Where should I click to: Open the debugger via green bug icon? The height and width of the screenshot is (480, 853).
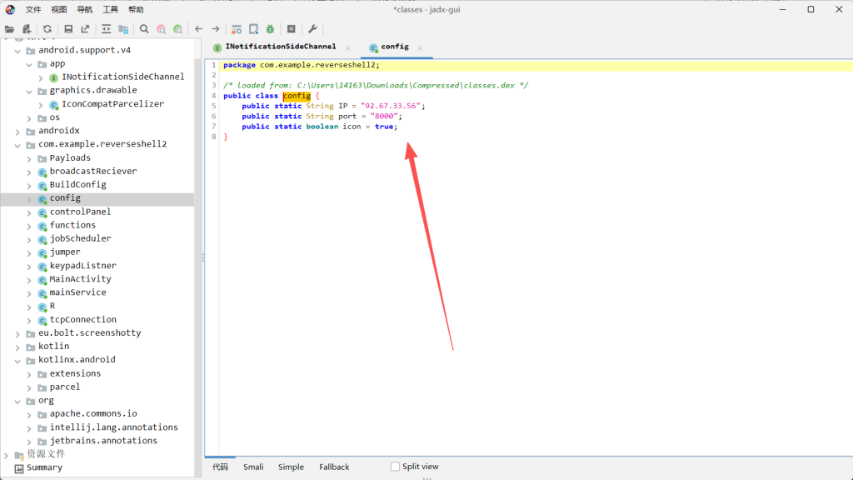pos(270,28)
